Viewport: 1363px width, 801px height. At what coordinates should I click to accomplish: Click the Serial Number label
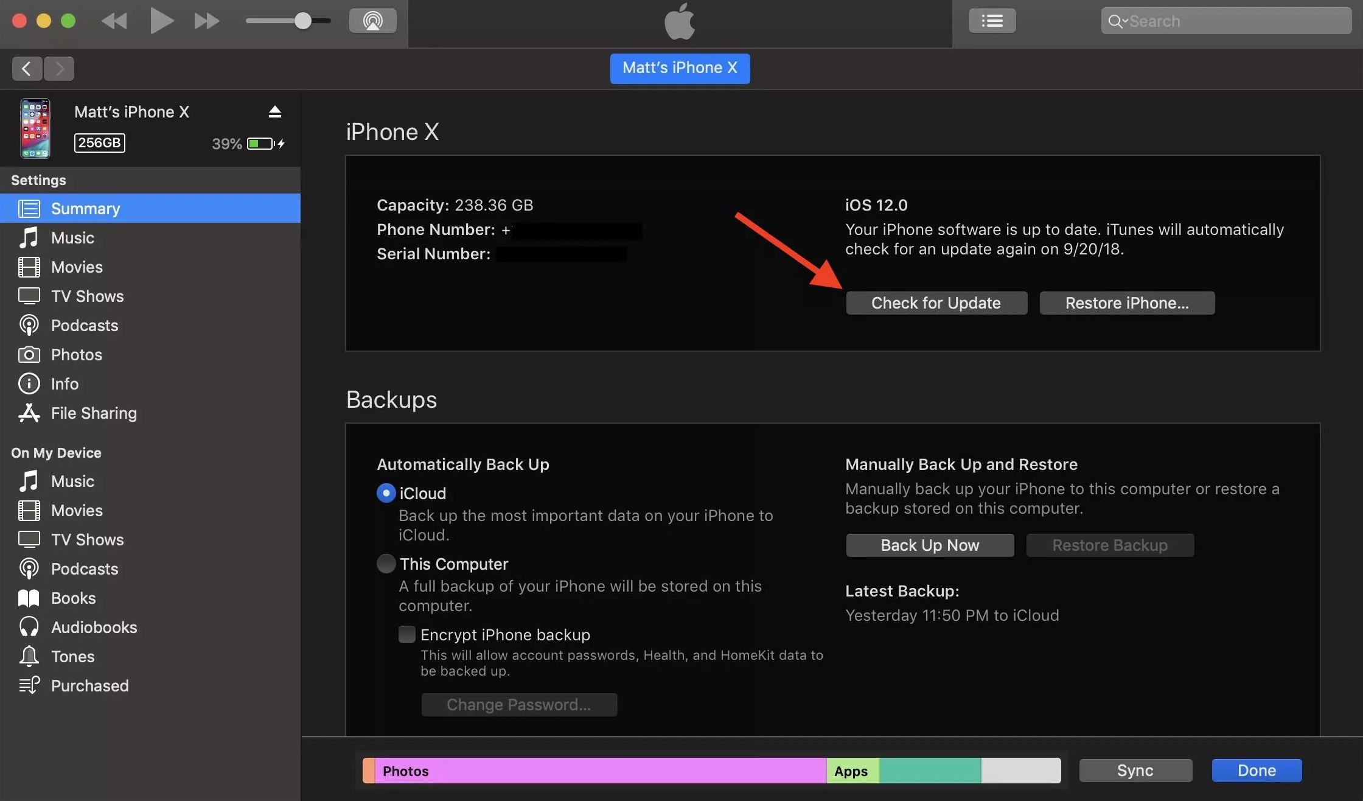click(433, 254)
